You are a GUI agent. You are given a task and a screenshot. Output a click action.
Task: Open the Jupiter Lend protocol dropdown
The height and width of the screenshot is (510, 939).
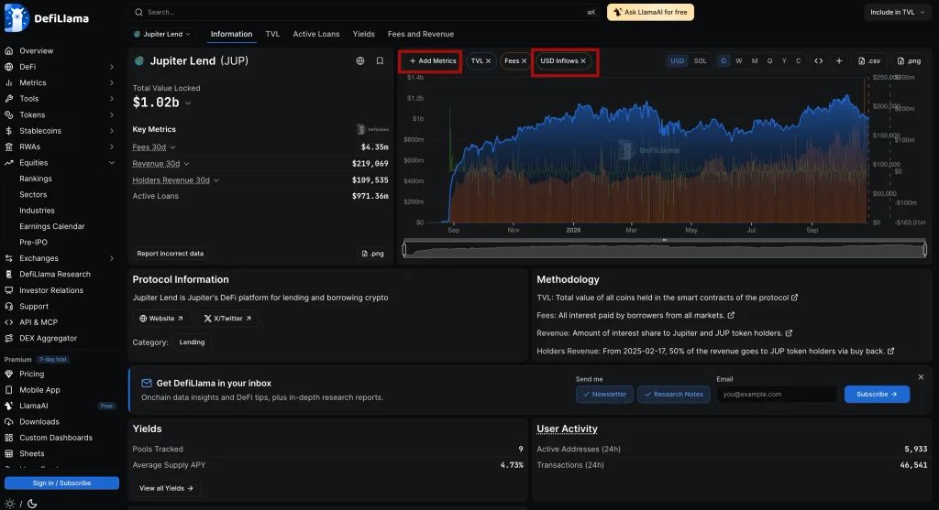pos(162,34)
